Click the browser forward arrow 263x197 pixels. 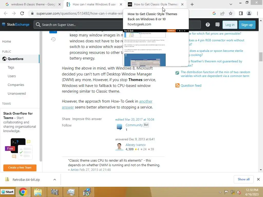tap(14, 13)
